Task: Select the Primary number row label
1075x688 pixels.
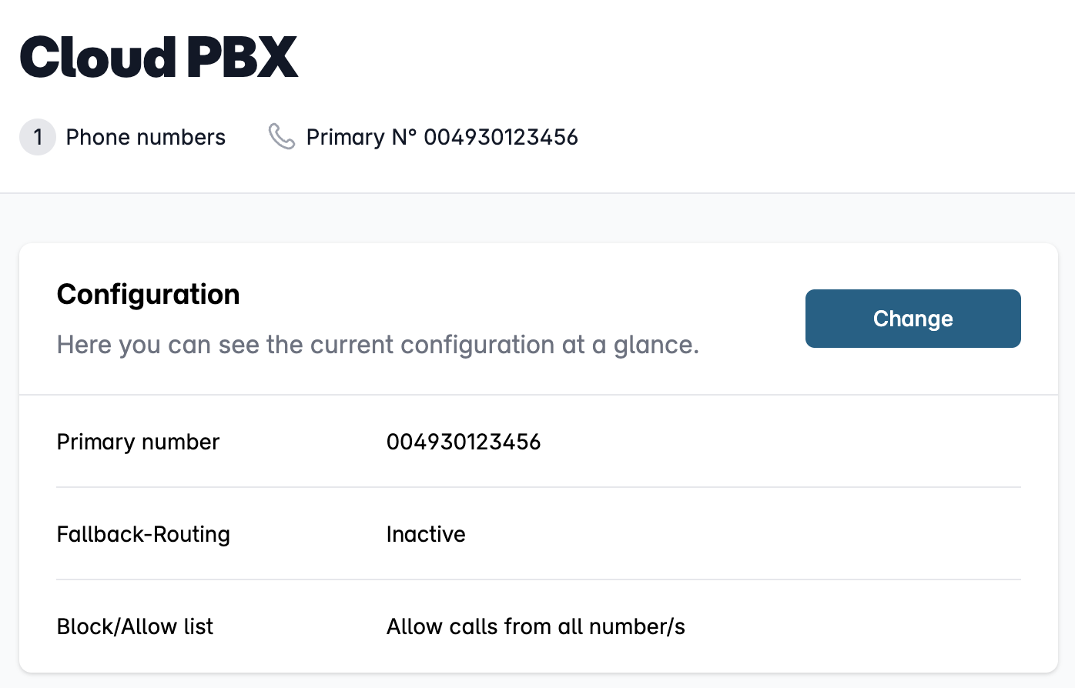Action: 139,442
